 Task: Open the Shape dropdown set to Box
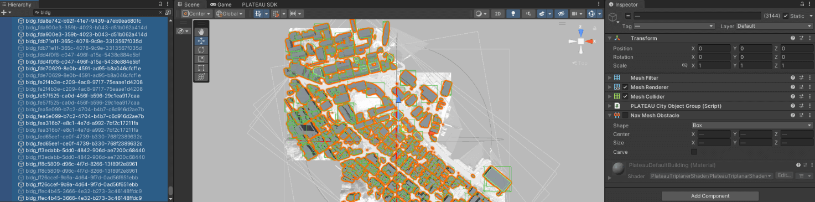pos(751,126)
